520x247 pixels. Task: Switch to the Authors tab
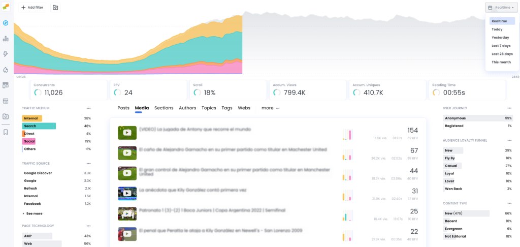pos(187,108)
